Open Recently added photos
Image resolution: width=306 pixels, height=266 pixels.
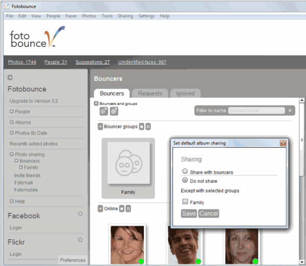pyautogui.click(x=34, y=144)
